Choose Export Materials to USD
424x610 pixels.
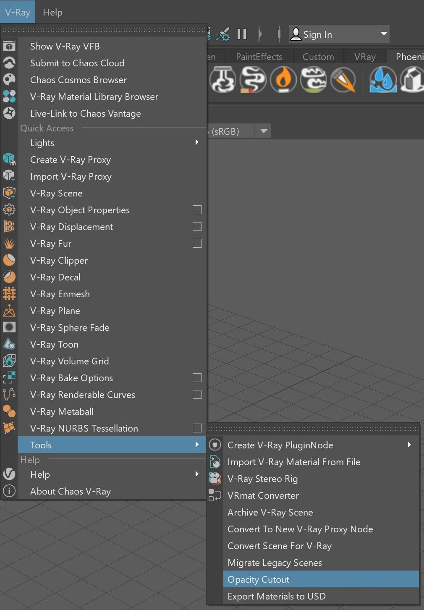pos(321,596)
